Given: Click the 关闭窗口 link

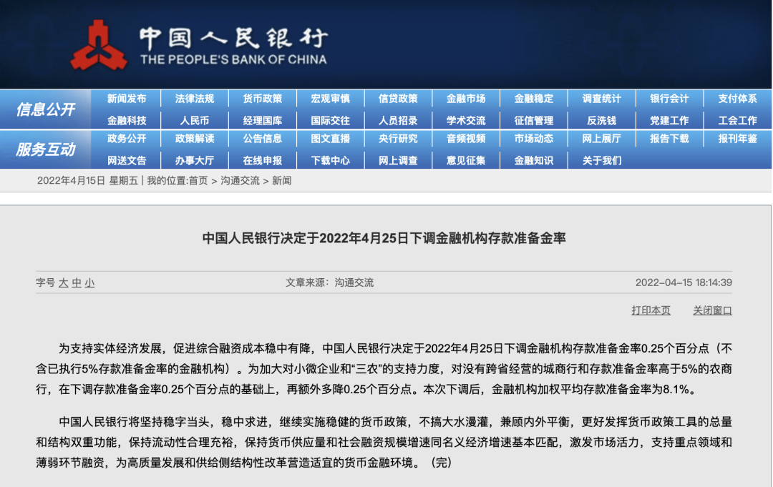Looking at the screenshot, I should [x=712, y=310].
